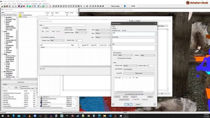Expand the Magic tree category
This screenshot has height=118, width=210.
[3, 54]
